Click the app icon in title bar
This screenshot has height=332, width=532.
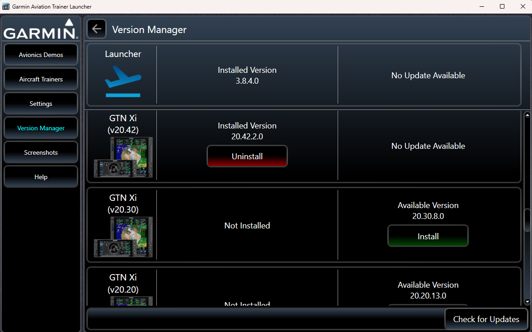point(6,7)
